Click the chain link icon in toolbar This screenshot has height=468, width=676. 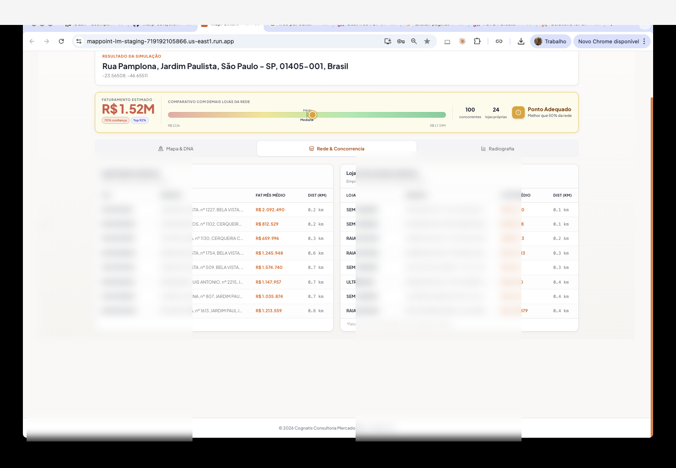[499, 41]
